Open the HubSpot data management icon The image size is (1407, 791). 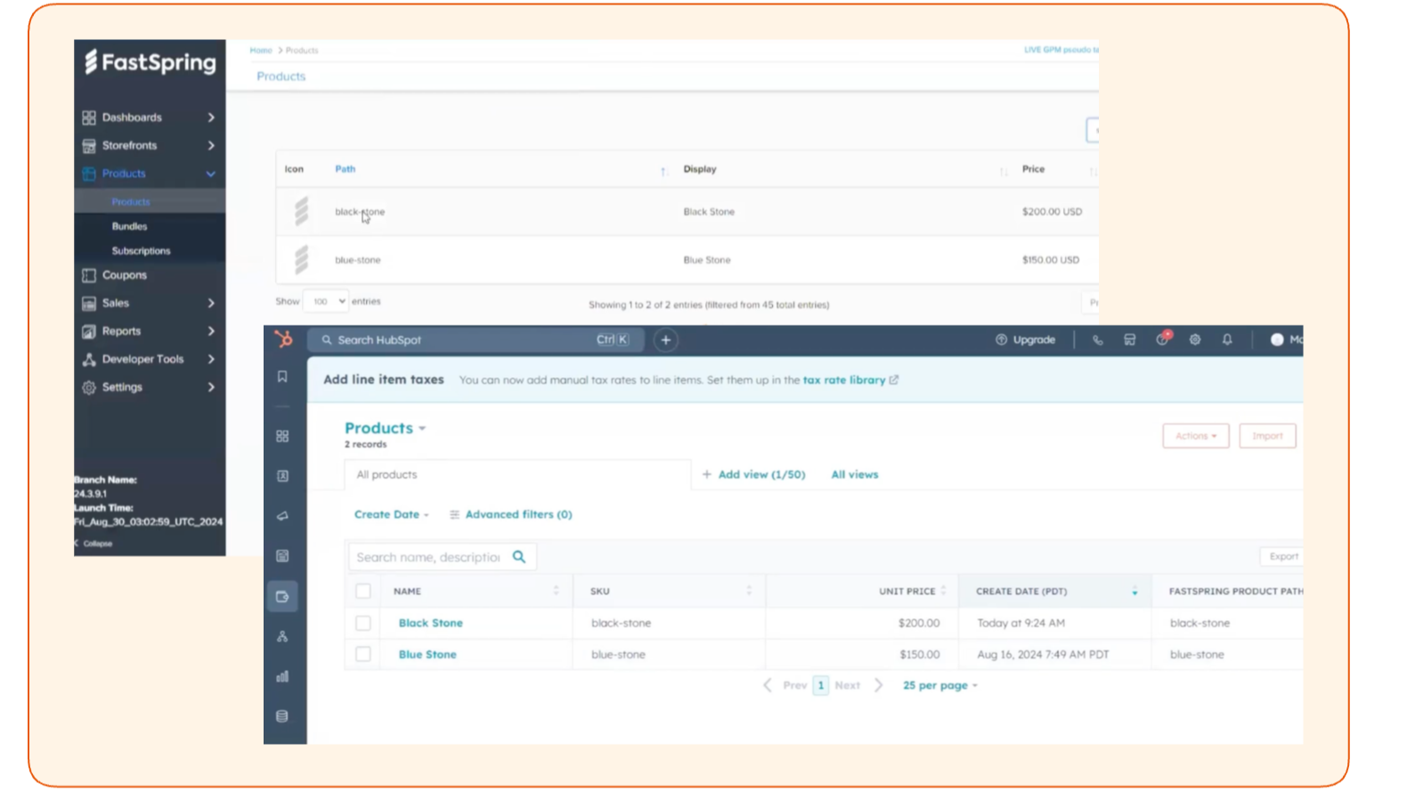coord(282,716)
